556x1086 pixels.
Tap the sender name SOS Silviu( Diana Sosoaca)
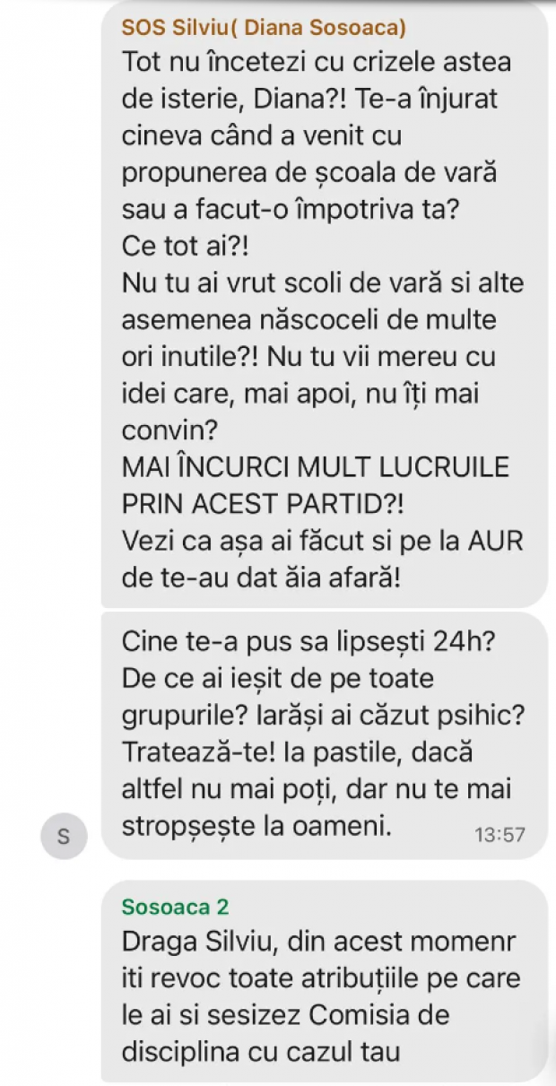263,29
